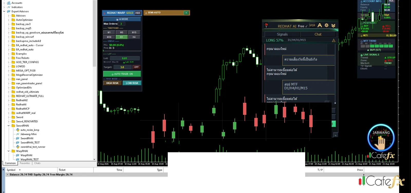The width and height of the screenshot is (411, 193).
Task: Select the WarpRHAI expert advisor icon
Action: click(18, 155)
